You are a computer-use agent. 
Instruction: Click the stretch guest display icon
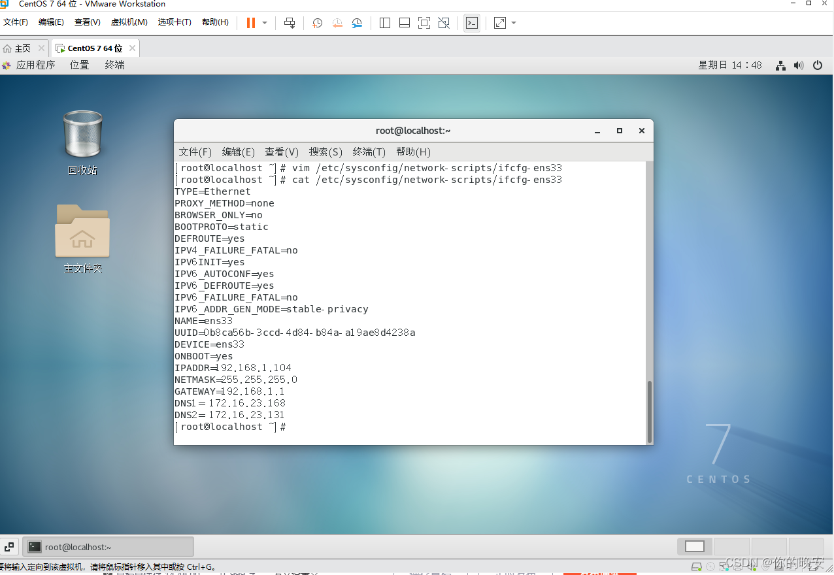(x=500, y=23)
